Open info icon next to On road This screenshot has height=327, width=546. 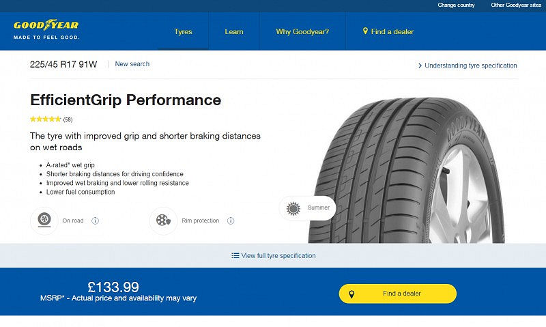coord(95,221)
